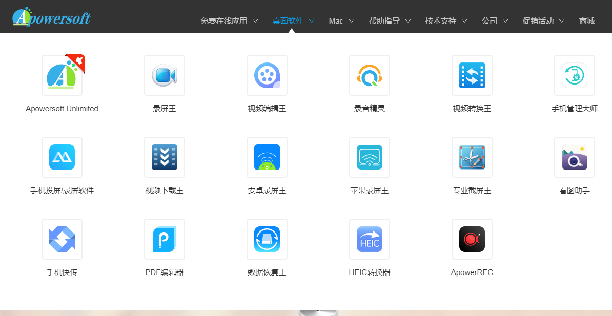612x316 pixels.
Task: Expand the 技术支持 dropdown chevron
Action: point(464,21)
